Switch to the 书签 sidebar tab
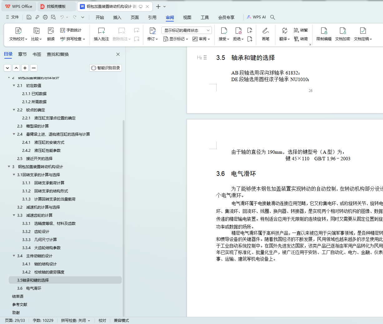The height and width of the screenshot is (324, 383). pos(37,54)
